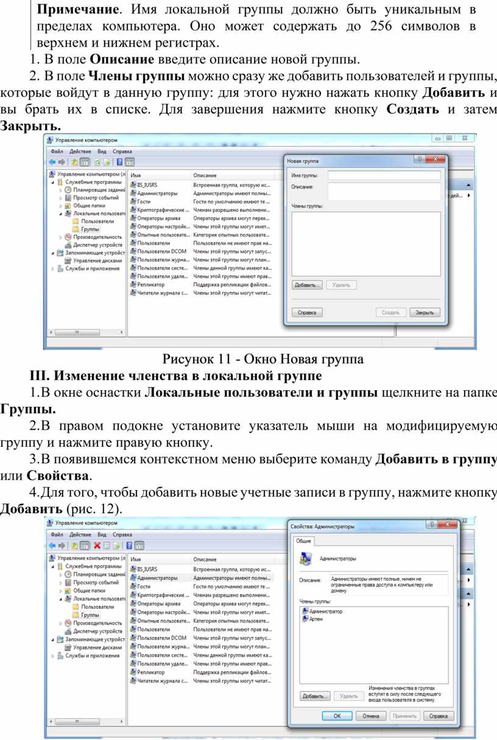Select the Общие tab in Свойства dialog
Screen dimensions: 497x740
[x=304, y=541]
